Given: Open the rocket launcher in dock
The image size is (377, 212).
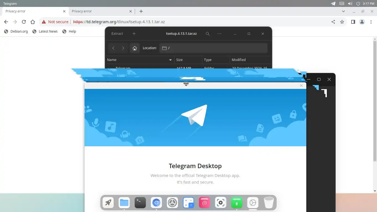Looking at the screenshot, I should point(108,203).
